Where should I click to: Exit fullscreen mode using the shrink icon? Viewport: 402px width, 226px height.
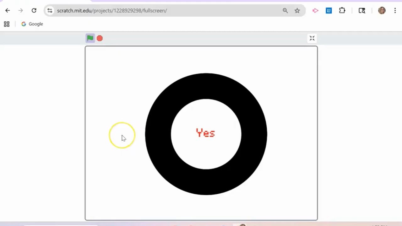(x=312, y=38)
